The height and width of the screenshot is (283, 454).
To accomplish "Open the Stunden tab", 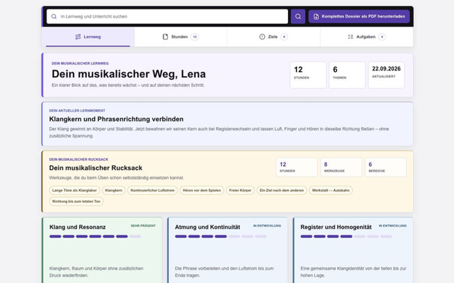I will (x=181, y=36).
